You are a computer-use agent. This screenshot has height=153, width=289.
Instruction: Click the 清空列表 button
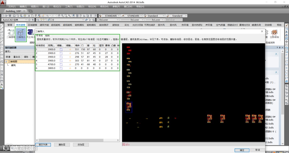[x=43, y=145]
